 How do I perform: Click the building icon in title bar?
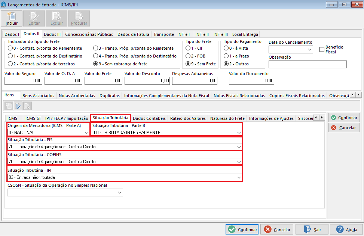[x=3, y=4]
